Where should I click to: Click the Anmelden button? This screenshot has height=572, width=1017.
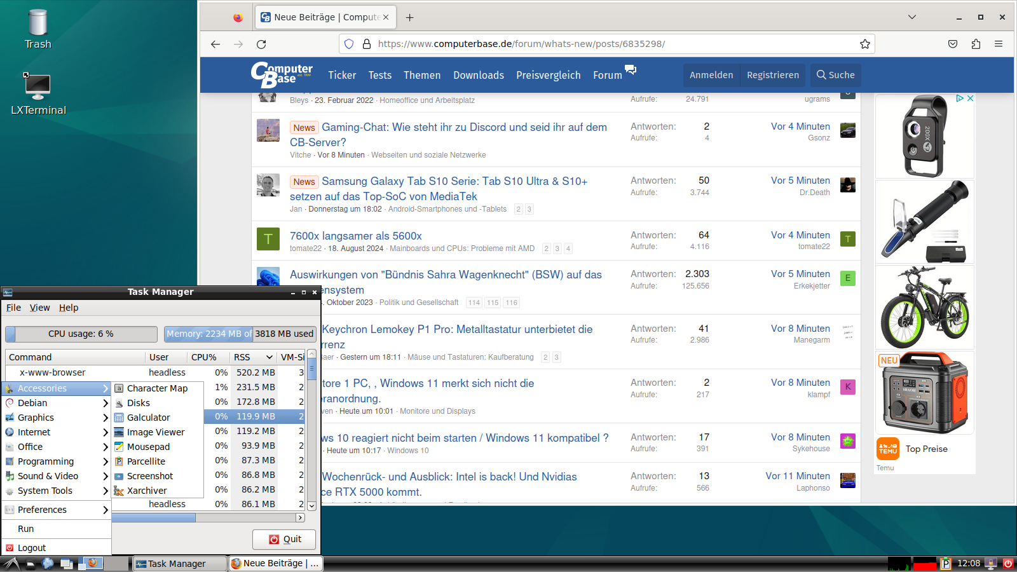click(x=711, y=75)
